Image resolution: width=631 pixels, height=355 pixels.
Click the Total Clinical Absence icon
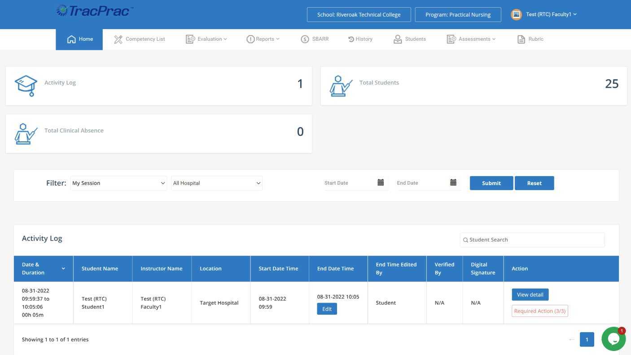pyautogui.click(x=26, y=134)
